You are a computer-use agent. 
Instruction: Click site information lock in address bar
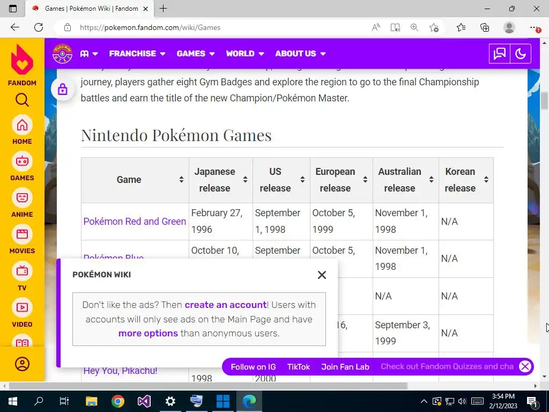[x=68, y=27]
